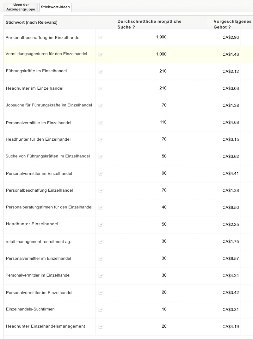Select the keyword Headhunter für den Einzelhandel
The image size is (253, 339).
click(x=38, y=139)
